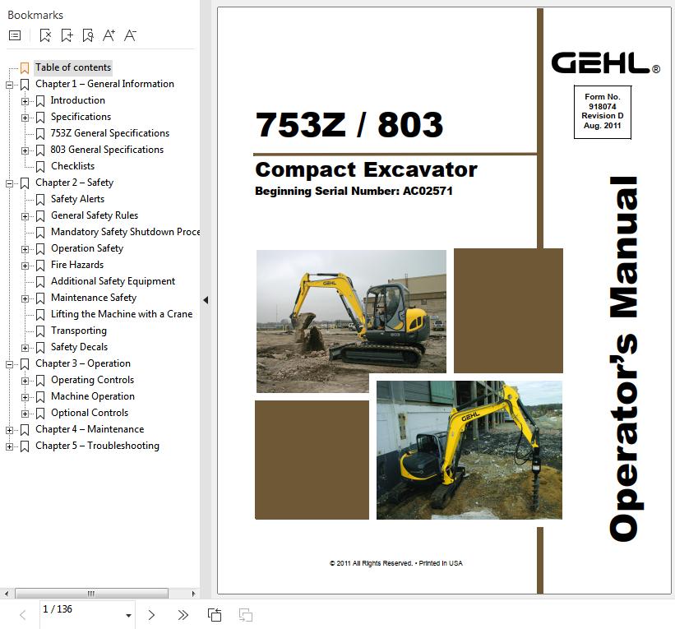Image resolution: width=675 pixels, height=629 pixels.
Task: Click the greyed-out view icon in bottom toolbar
Action: [246, 615]
